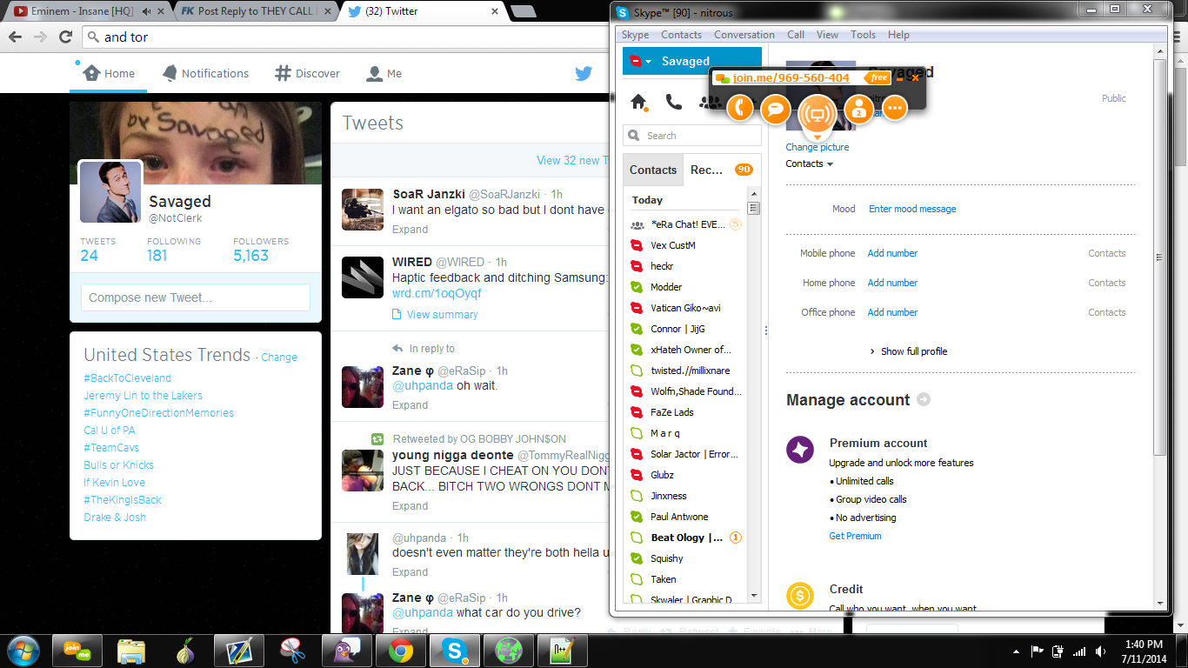1188x668 pixels.
Task: Click View summary on WIRED tweet
Action: (x=442, y=315)
